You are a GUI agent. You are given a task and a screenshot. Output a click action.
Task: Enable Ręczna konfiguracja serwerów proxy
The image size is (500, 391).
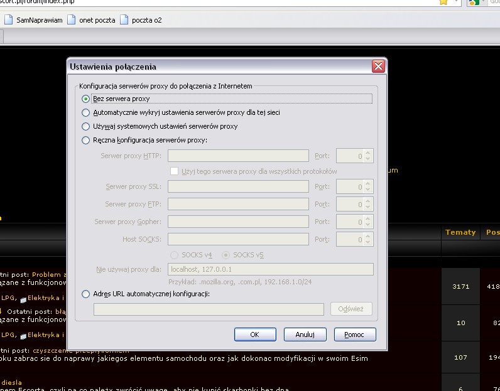tap(86, 140)
